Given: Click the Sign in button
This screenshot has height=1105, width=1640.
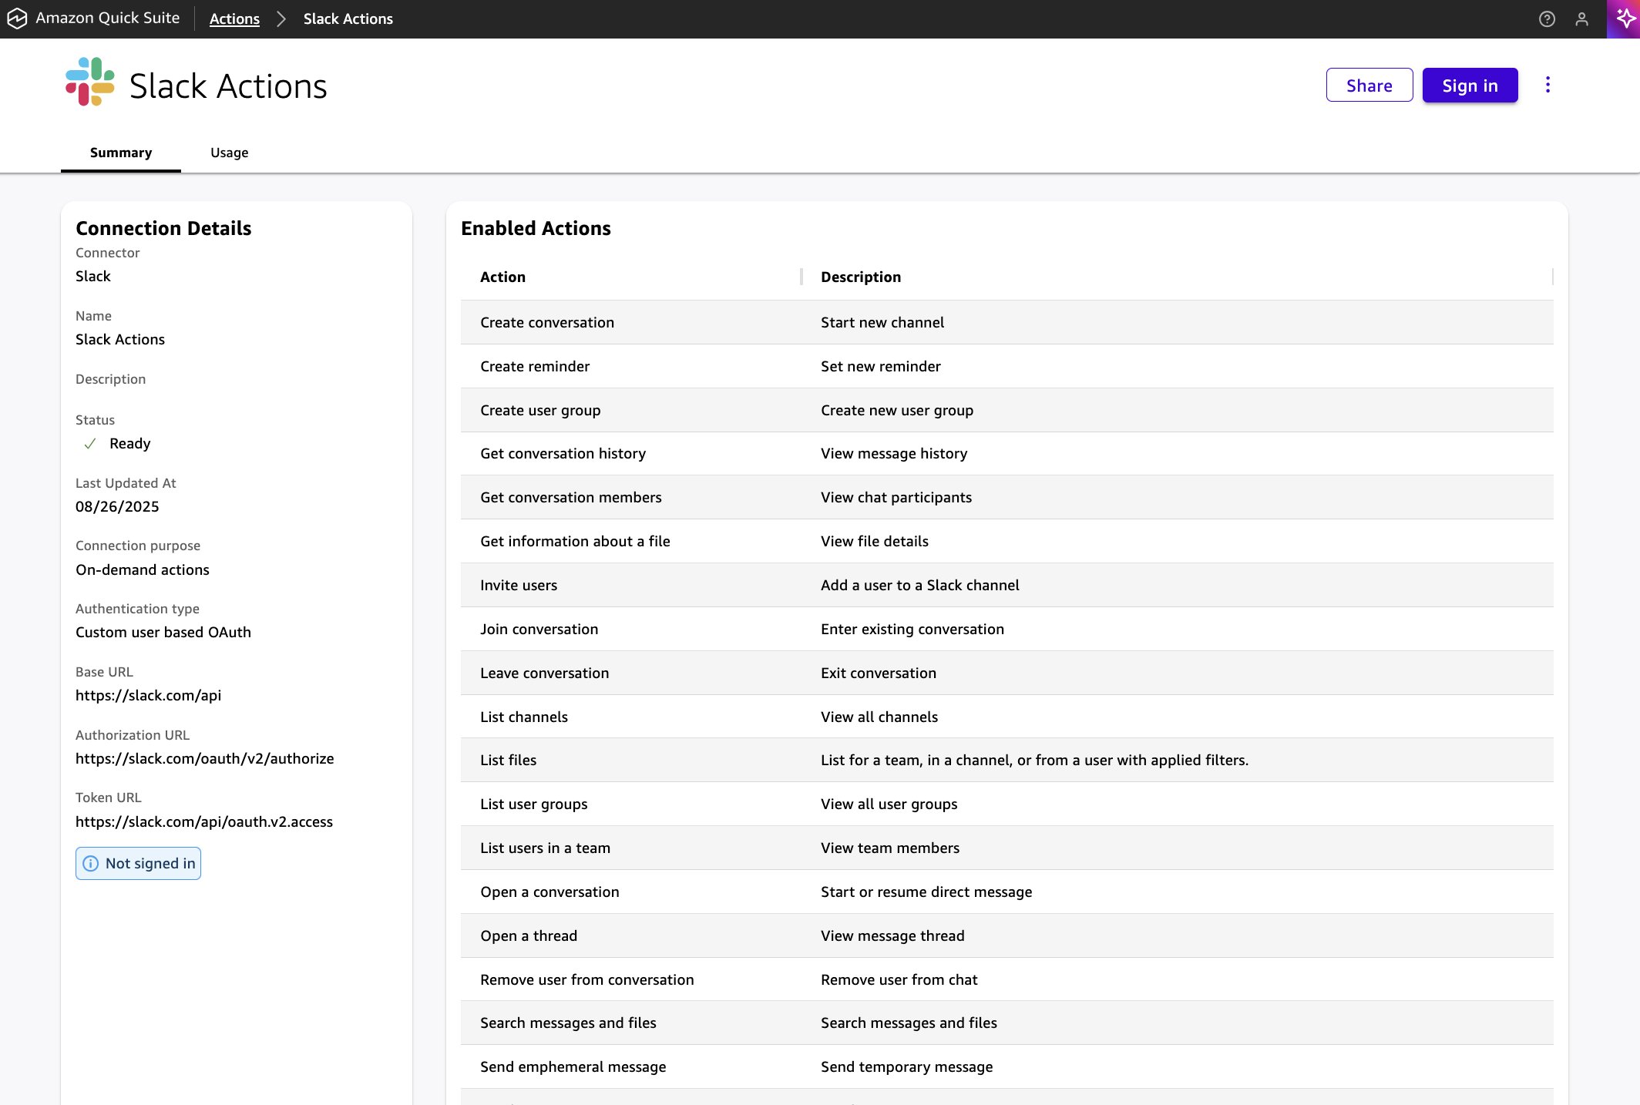Looking at the screenshot, I should point(1470,86).
